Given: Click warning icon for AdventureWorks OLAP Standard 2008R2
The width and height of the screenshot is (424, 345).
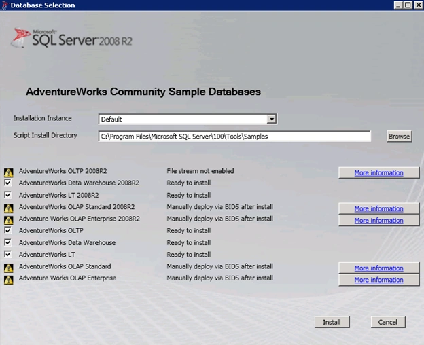Looking at the screenshot, I should pos(8,208).
